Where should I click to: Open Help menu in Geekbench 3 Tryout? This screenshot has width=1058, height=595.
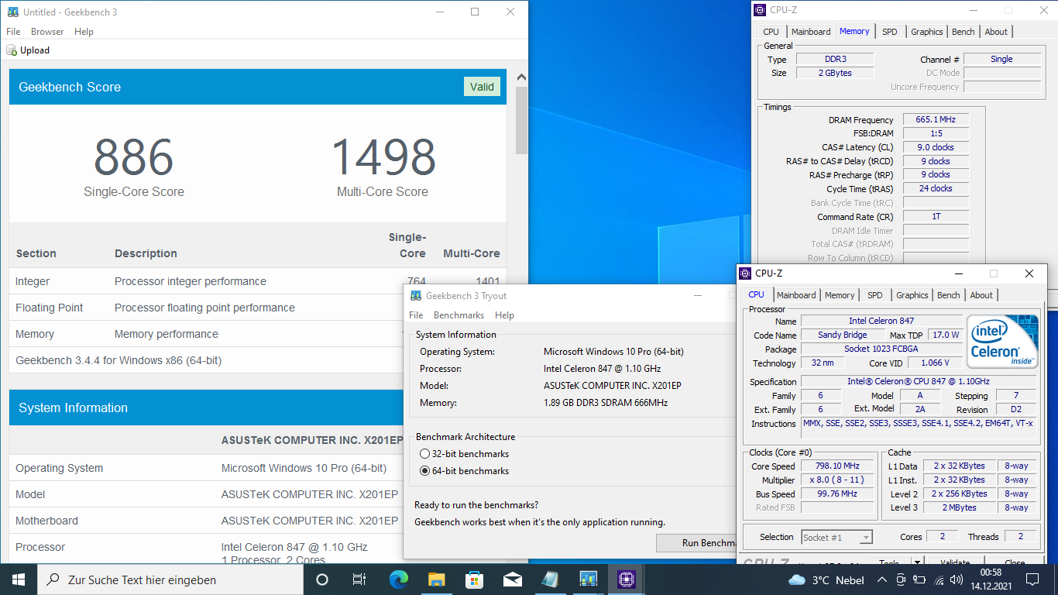tap(504, 315)
